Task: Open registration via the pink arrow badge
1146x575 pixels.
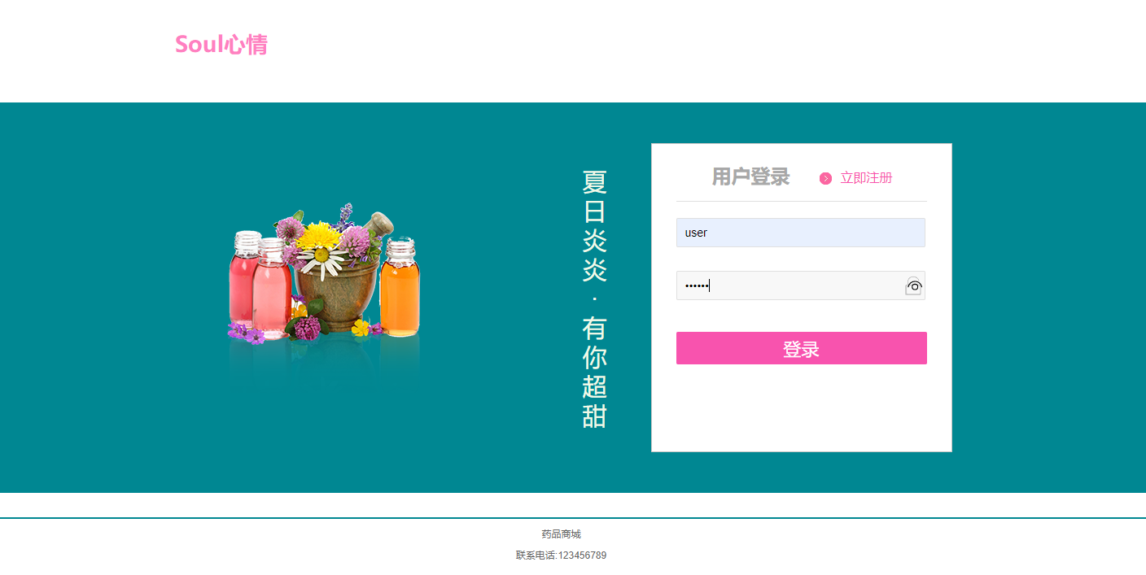Action: pyautogui.click(x=825, y=177)
